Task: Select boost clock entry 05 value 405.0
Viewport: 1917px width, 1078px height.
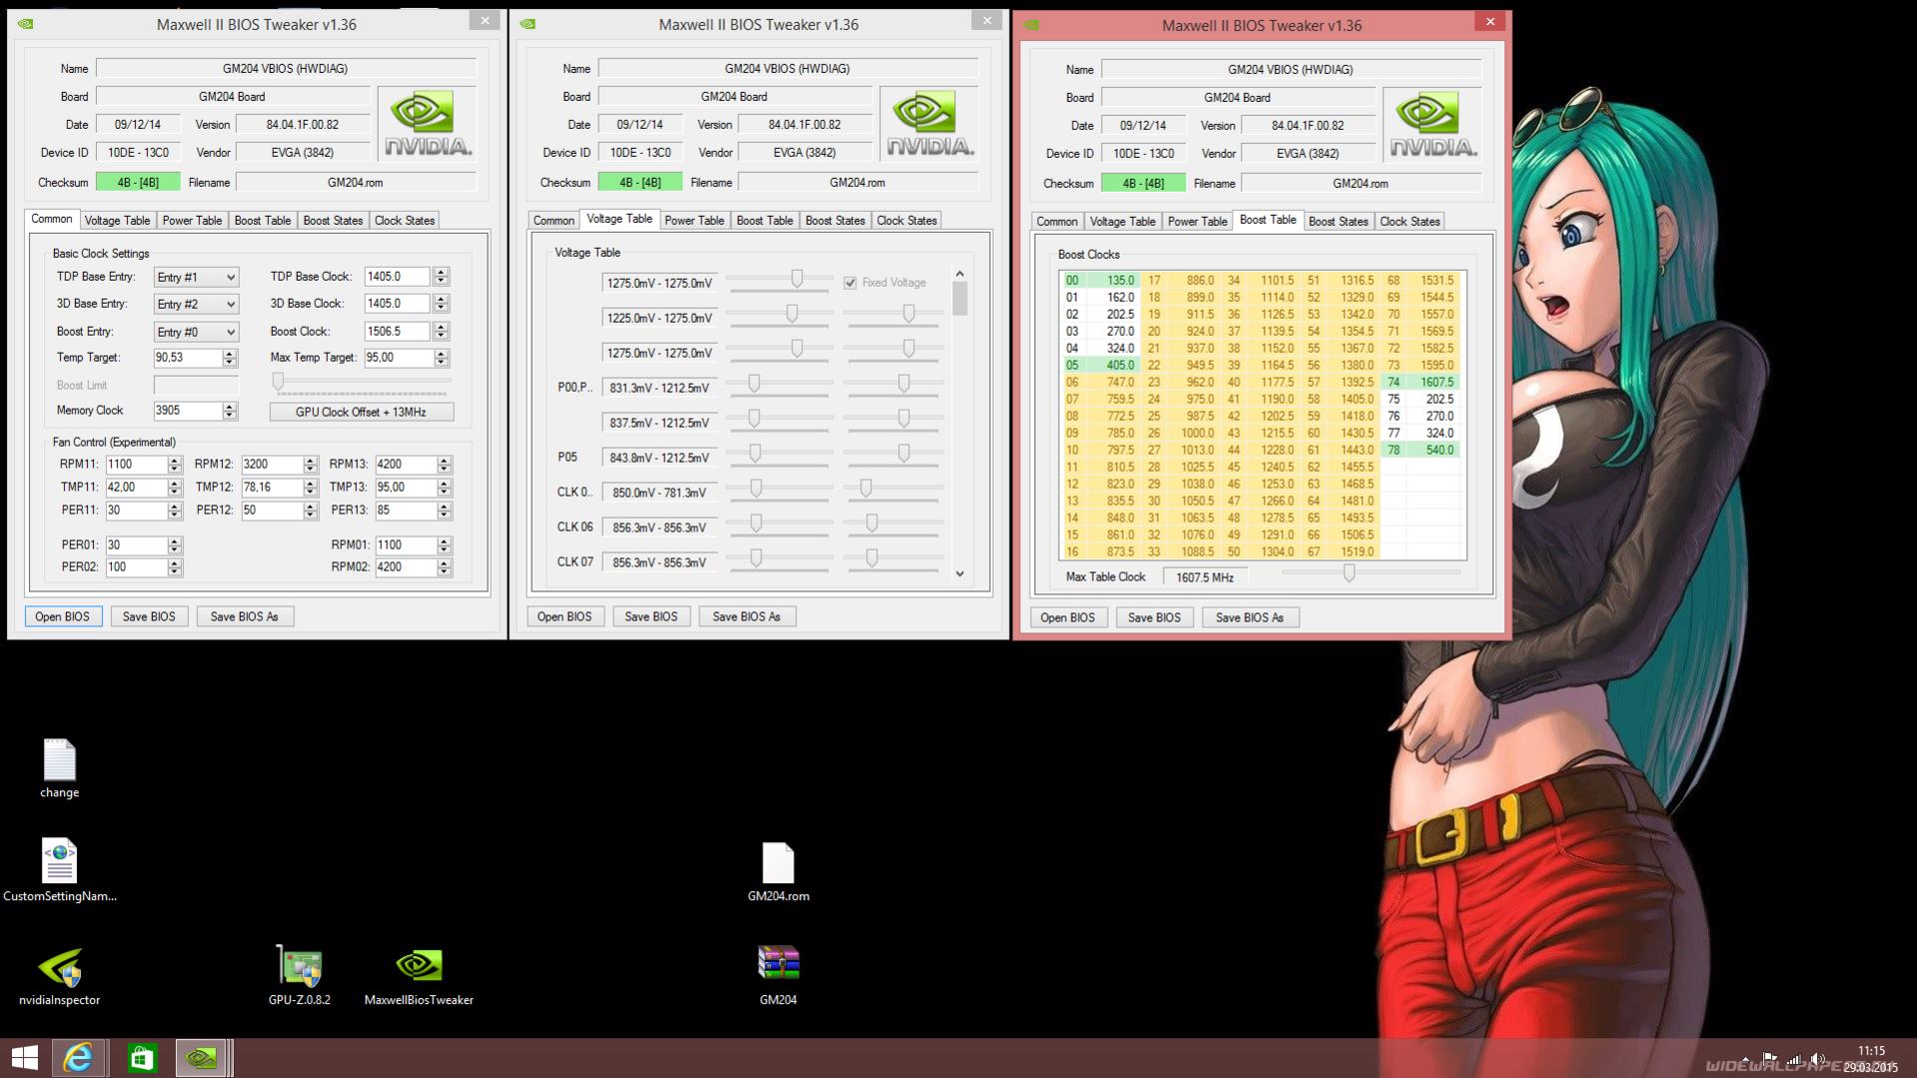Action: coord(1100,365)
